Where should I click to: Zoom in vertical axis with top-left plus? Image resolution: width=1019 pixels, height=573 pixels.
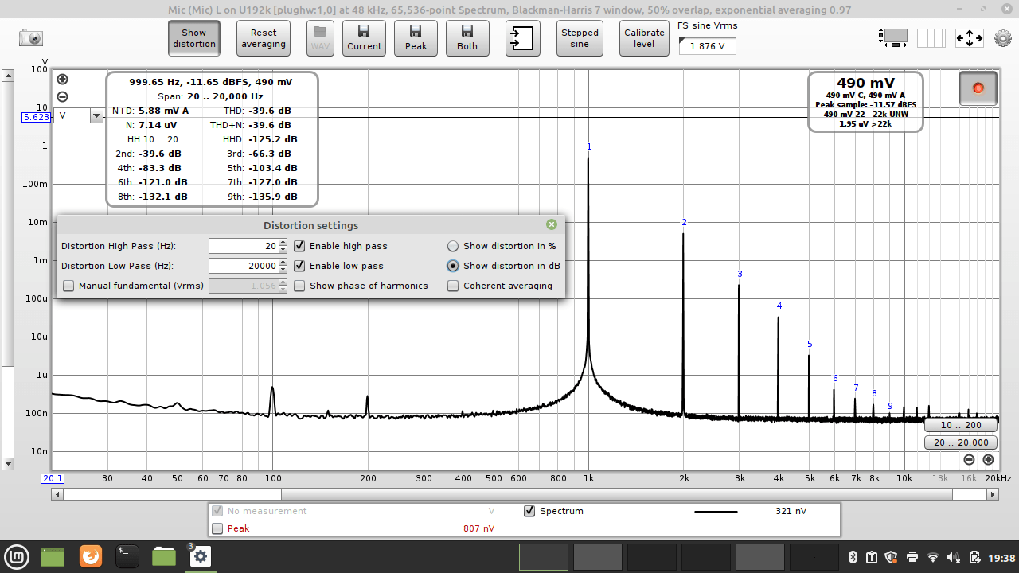[62, 79]
